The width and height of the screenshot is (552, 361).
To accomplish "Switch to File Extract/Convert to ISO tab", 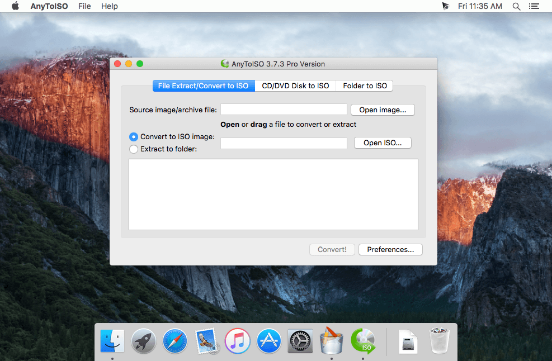I will click(204, 86).
